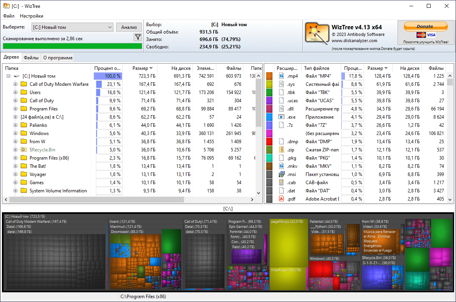Expand the Users folder node
This screenshot has height=302, width=456.
15,92
